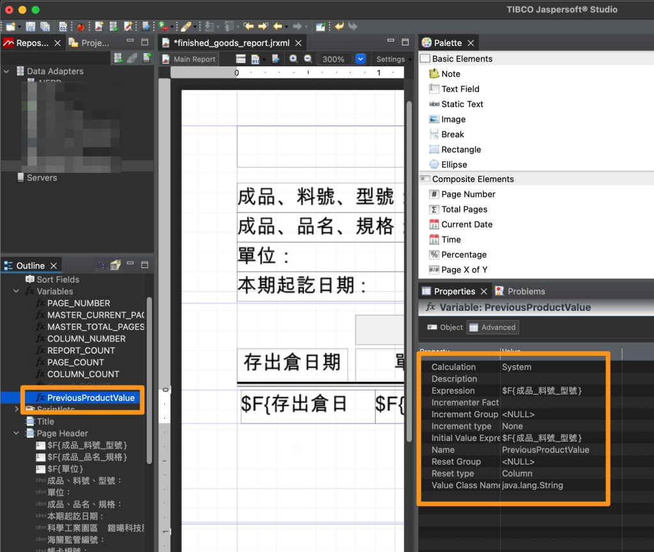Select PAGE_NUMBER variable in Outline
Viewport: 654px width, 552px height.
tap(79, 304)
